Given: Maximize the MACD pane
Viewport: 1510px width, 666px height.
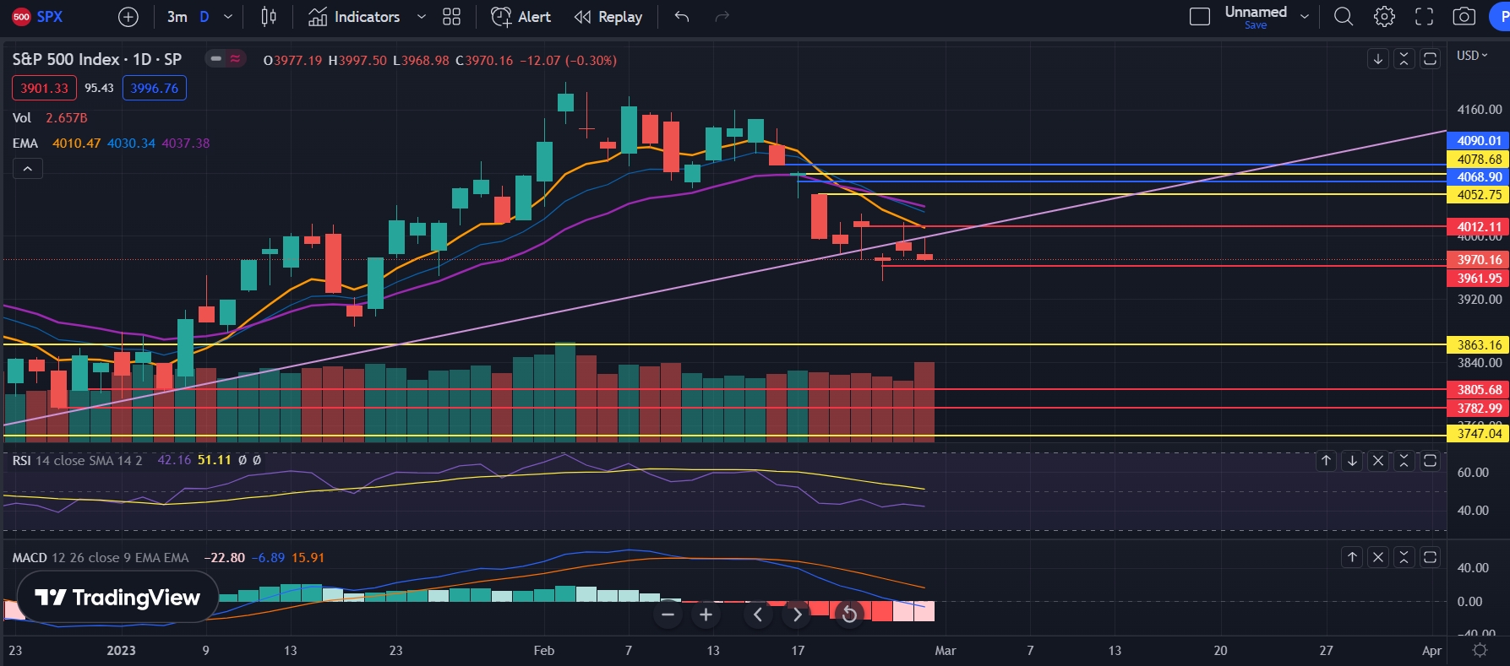Looking at the screenshot, I should 1431,557.
